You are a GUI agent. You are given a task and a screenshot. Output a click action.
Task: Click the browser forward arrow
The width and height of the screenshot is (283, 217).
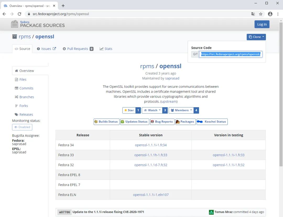[x=12, y=14]
